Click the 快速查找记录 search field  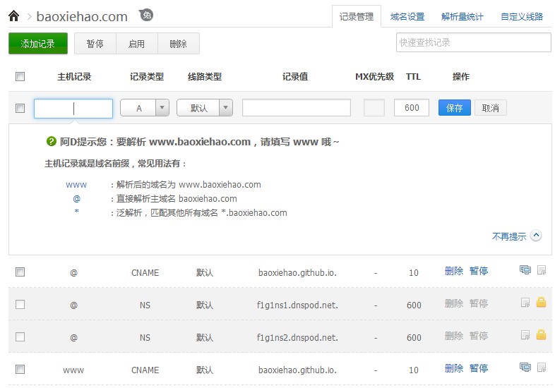[473, 42]
